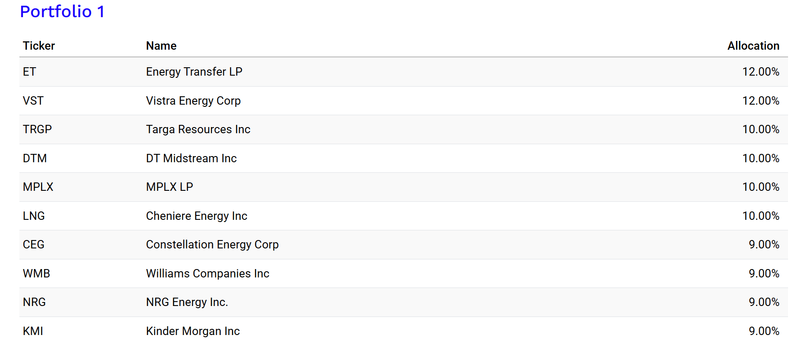Viewport: 792px width, 346px height.
Task: Click the 9.00% allocation for KMI
Action: coord(763,331)
